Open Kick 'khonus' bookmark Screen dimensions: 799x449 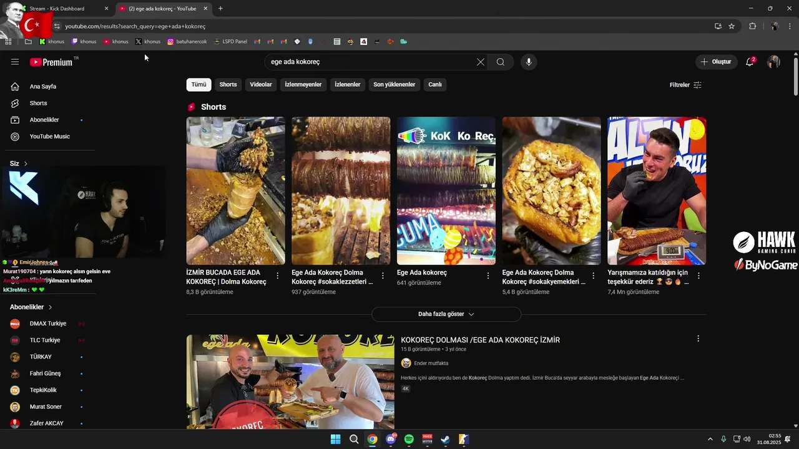click(52, 42)
